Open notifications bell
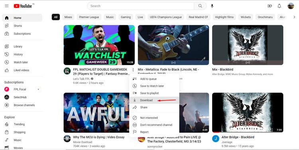299x150 pixels. pyautogui.click(x=279, y=6)
